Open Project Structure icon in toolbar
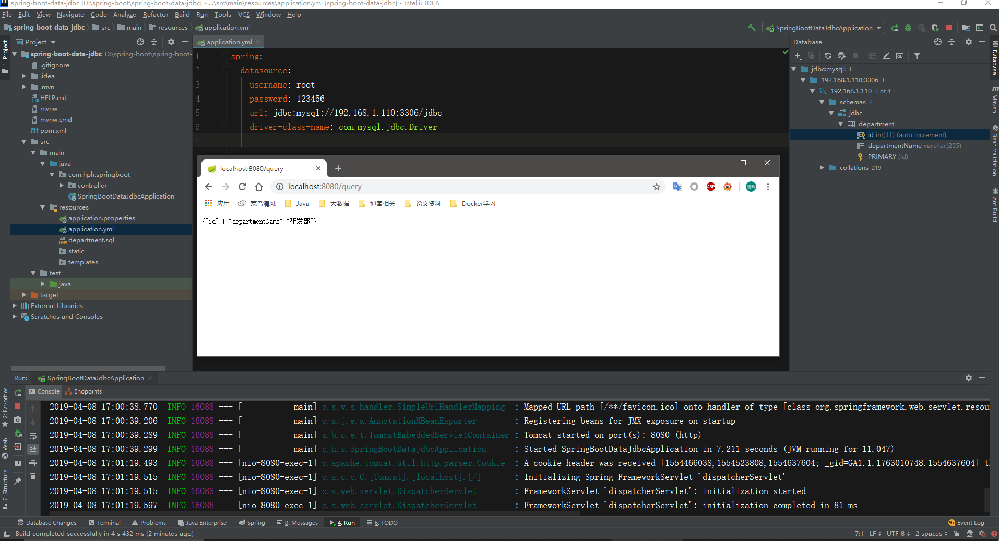This screenshot has width=999, height=541. tap(966, 28)
